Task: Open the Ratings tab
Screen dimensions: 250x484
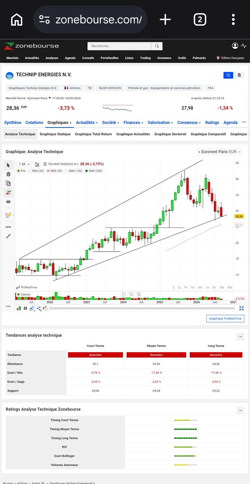Action: point(212,123)
